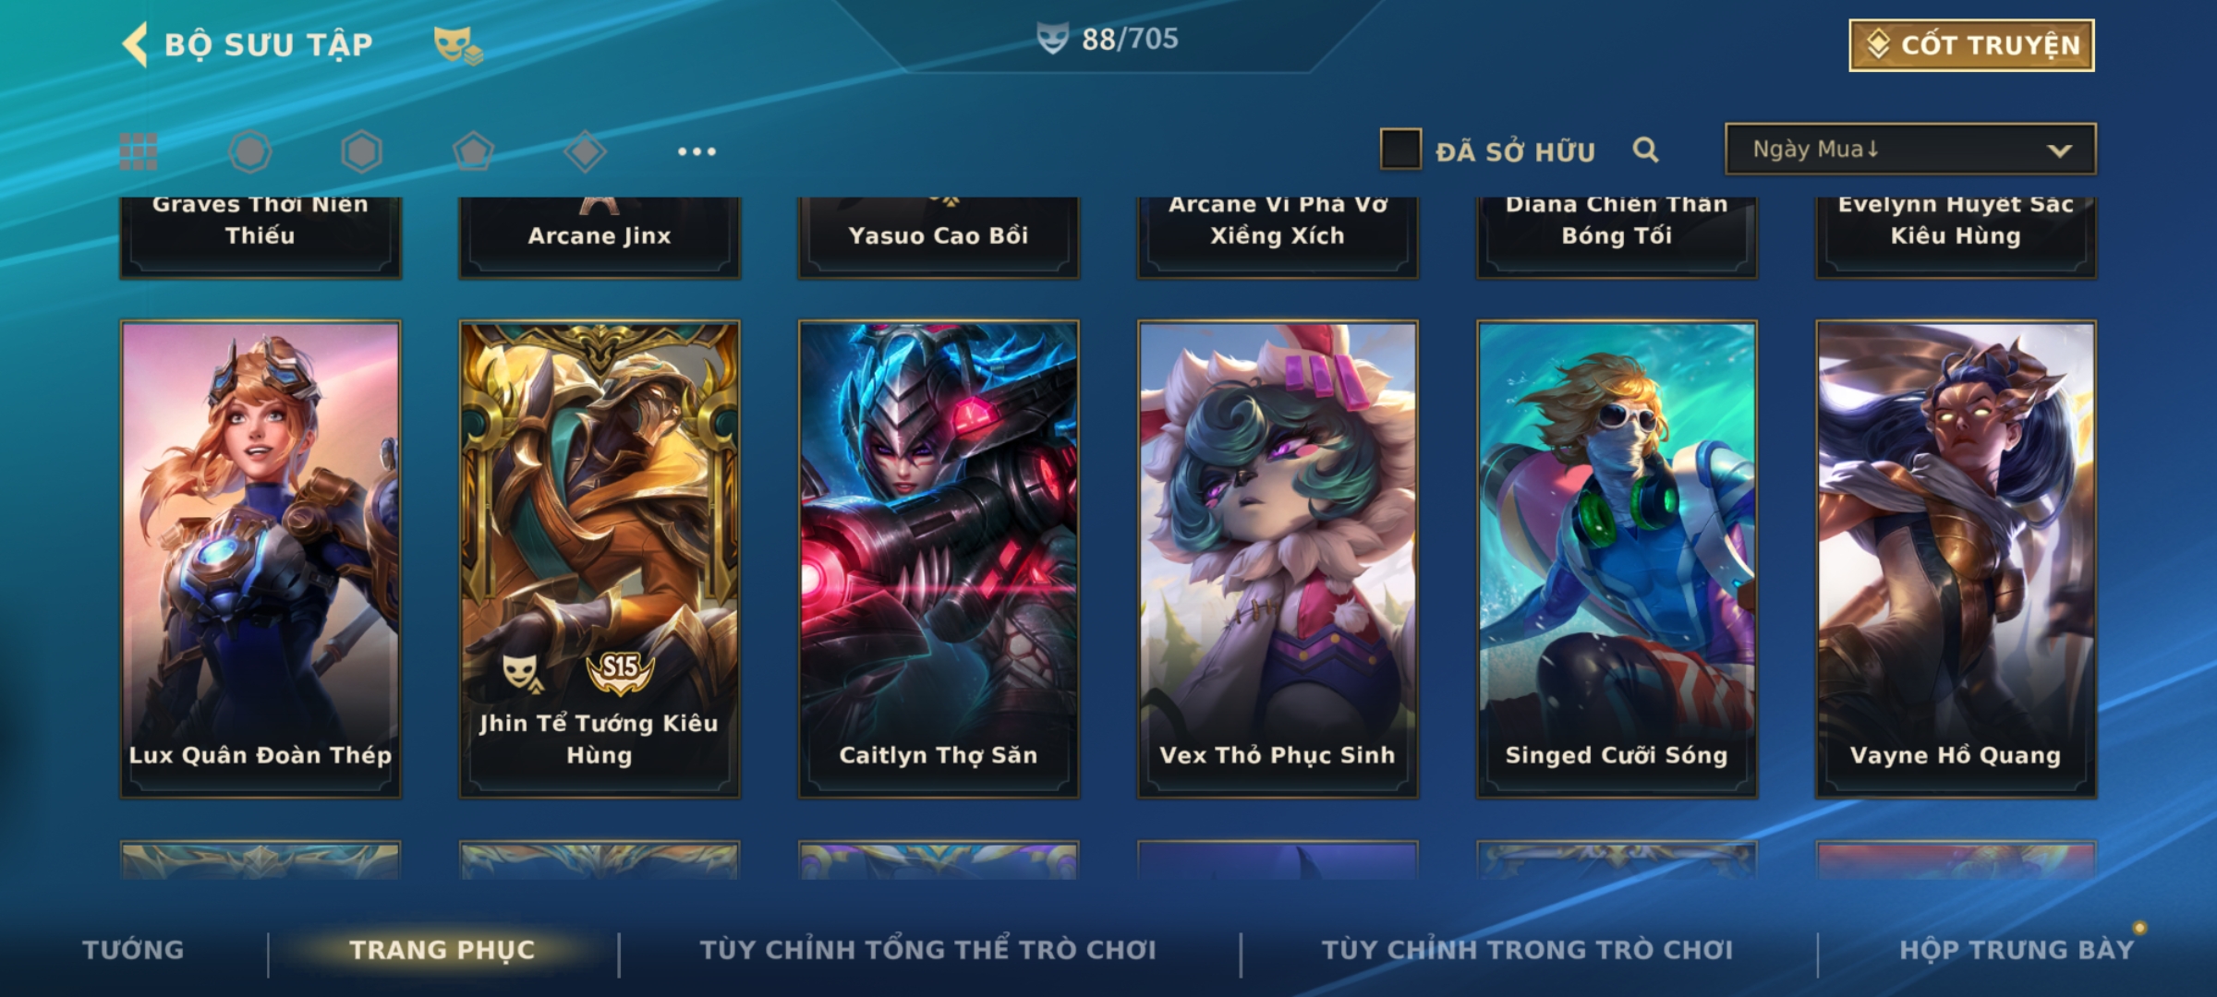Screen dimensions: 2217x997
Task: Open the three-dots more filters menu
Action: click(697, 151)
